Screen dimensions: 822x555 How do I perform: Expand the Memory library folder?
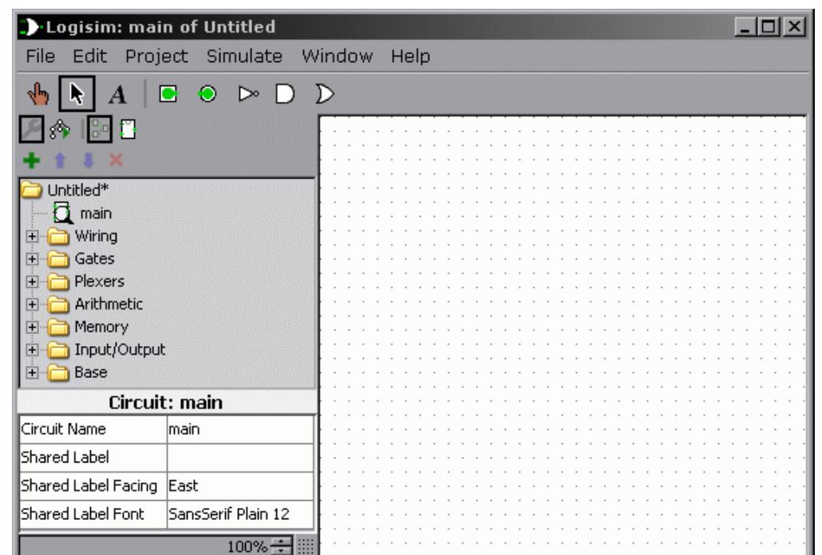(x=32, y=327)
